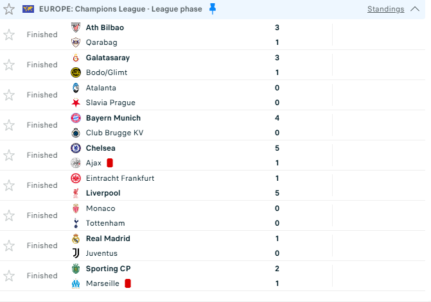Click the Chelsea team badge
Image resolution: width=431 pixels, height=302 pixels.
pyautogui.click(x=76, y=148)
